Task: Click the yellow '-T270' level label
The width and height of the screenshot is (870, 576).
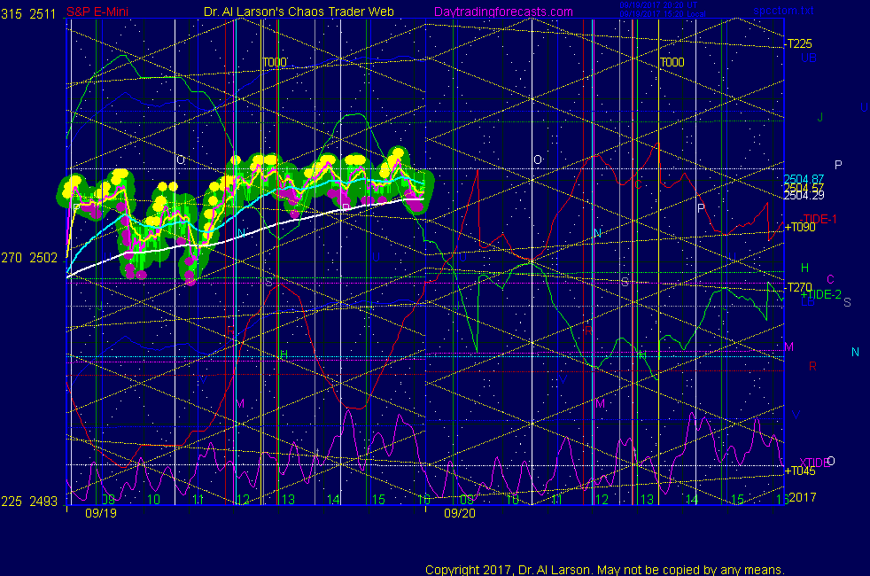Action: click(798, 287)
